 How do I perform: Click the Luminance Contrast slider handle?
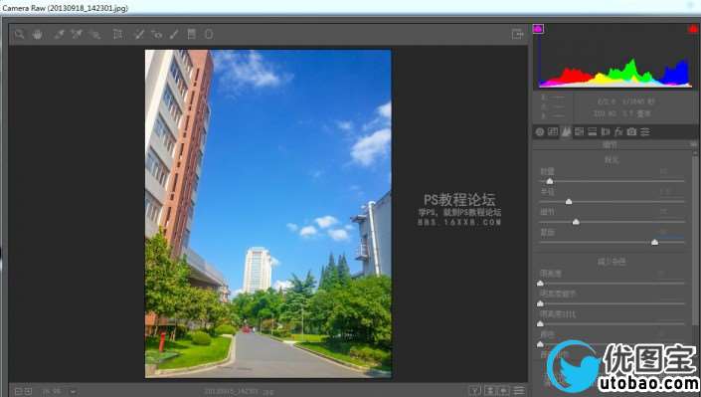(x=540, y=323)
